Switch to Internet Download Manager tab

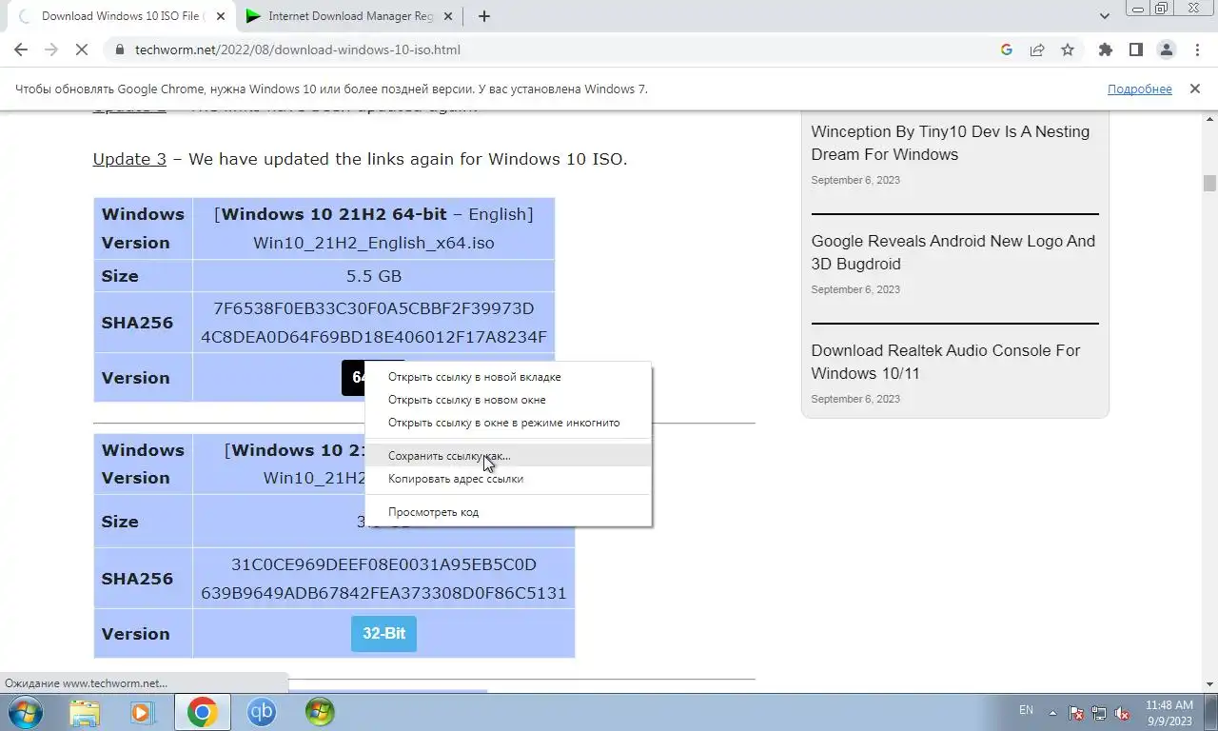coord(349,16)
